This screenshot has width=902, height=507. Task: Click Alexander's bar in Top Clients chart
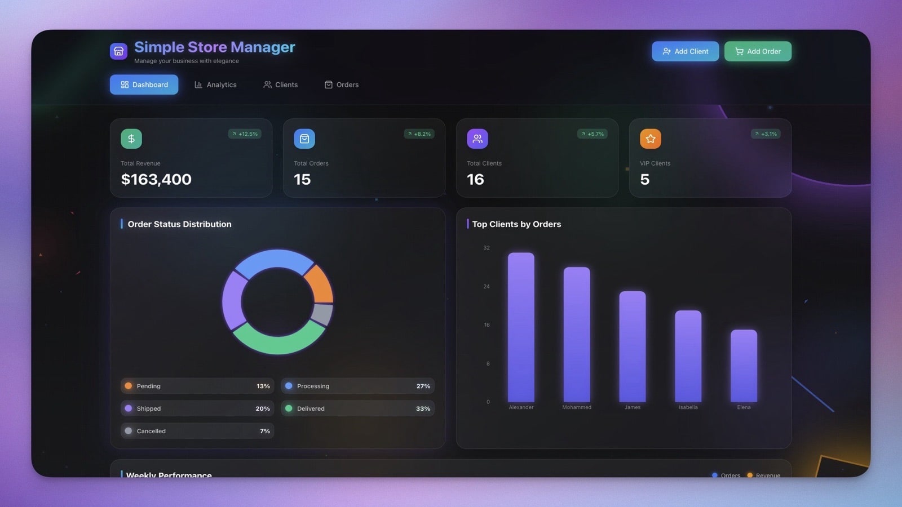(x=521, y=327)
